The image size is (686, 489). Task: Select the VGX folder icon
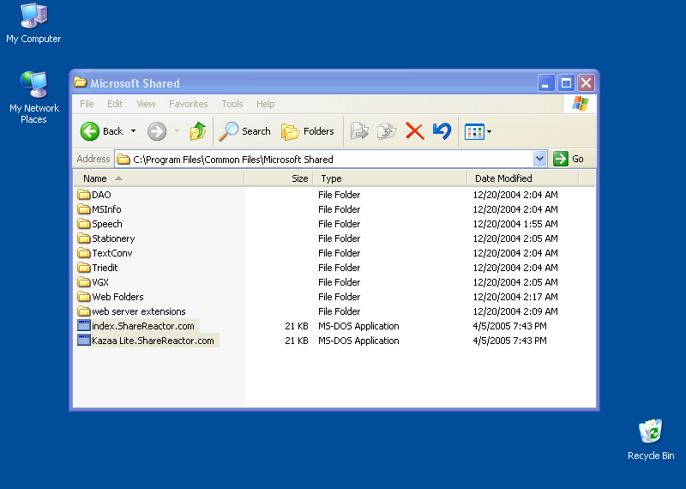(x=83, y=282)
